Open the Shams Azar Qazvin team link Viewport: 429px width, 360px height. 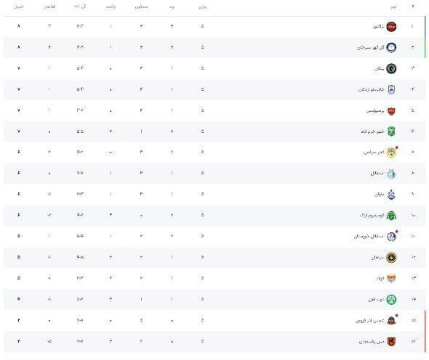(369, 320)
